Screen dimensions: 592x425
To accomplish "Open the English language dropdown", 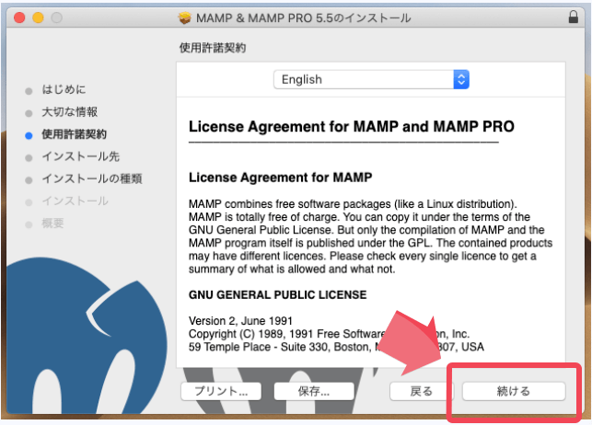I will 371,79.
